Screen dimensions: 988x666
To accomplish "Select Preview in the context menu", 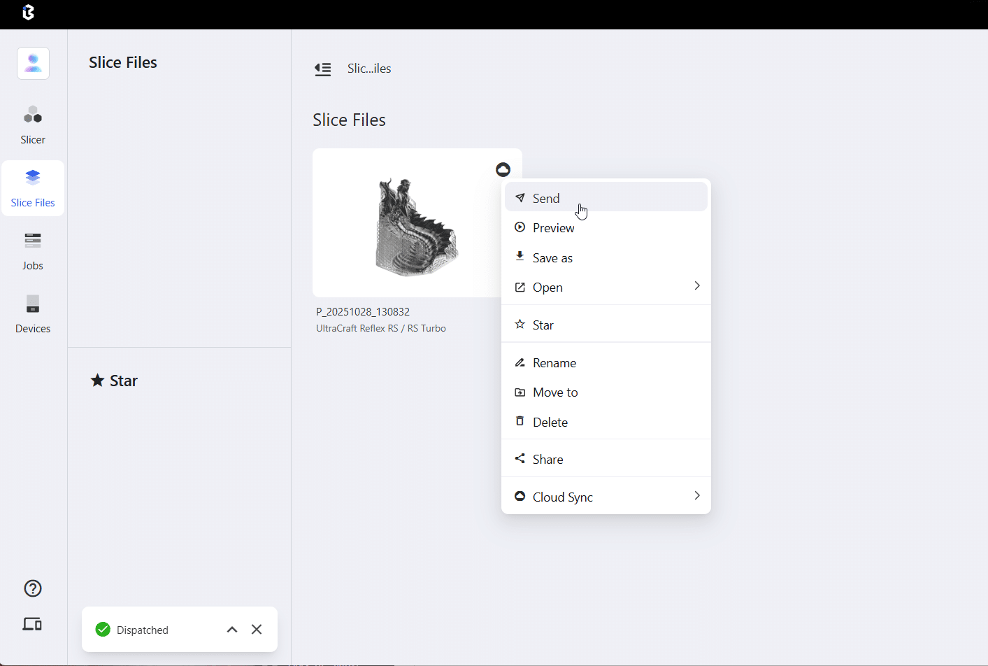I will (553, 228).
